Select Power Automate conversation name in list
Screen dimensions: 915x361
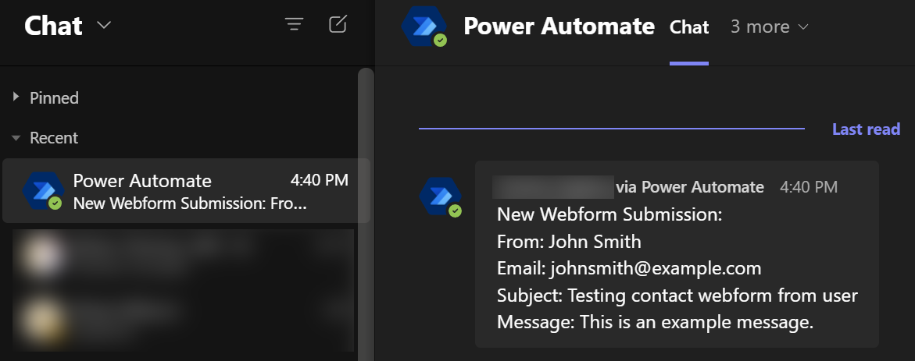(x=142, y=181)
